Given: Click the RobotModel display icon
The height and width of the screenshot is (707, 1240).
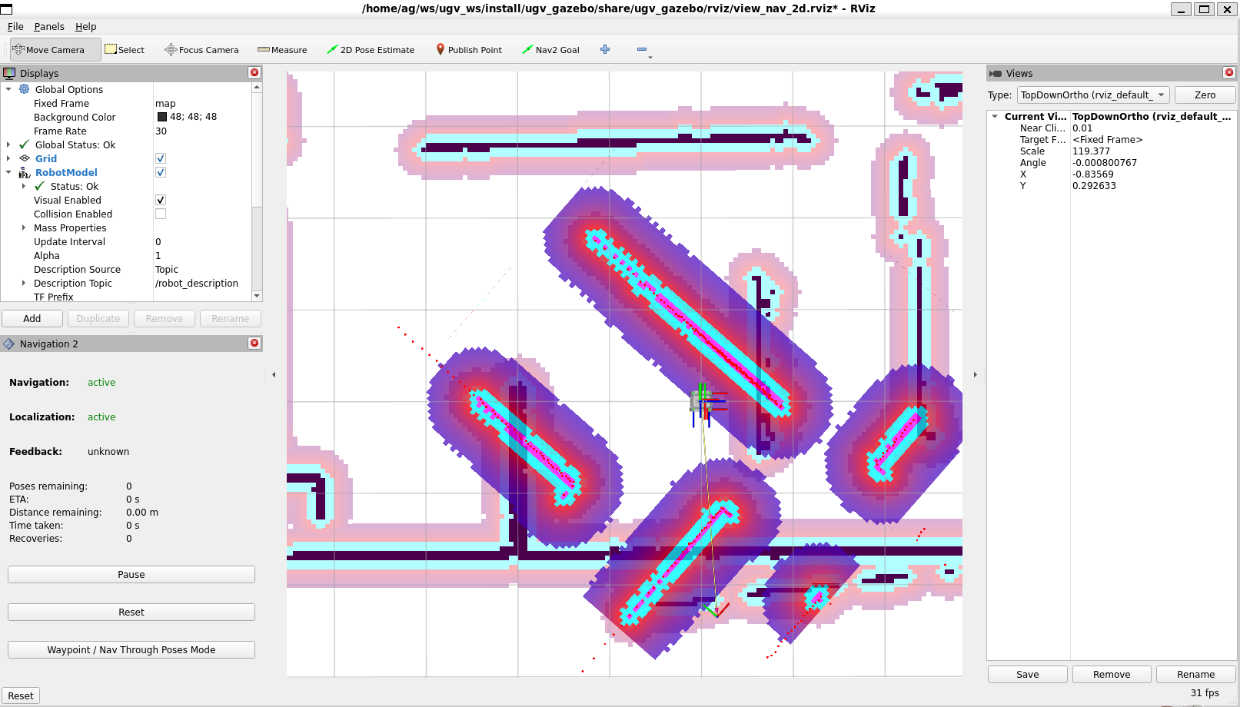Looking at the screenshot, I should tap(25, 172).
